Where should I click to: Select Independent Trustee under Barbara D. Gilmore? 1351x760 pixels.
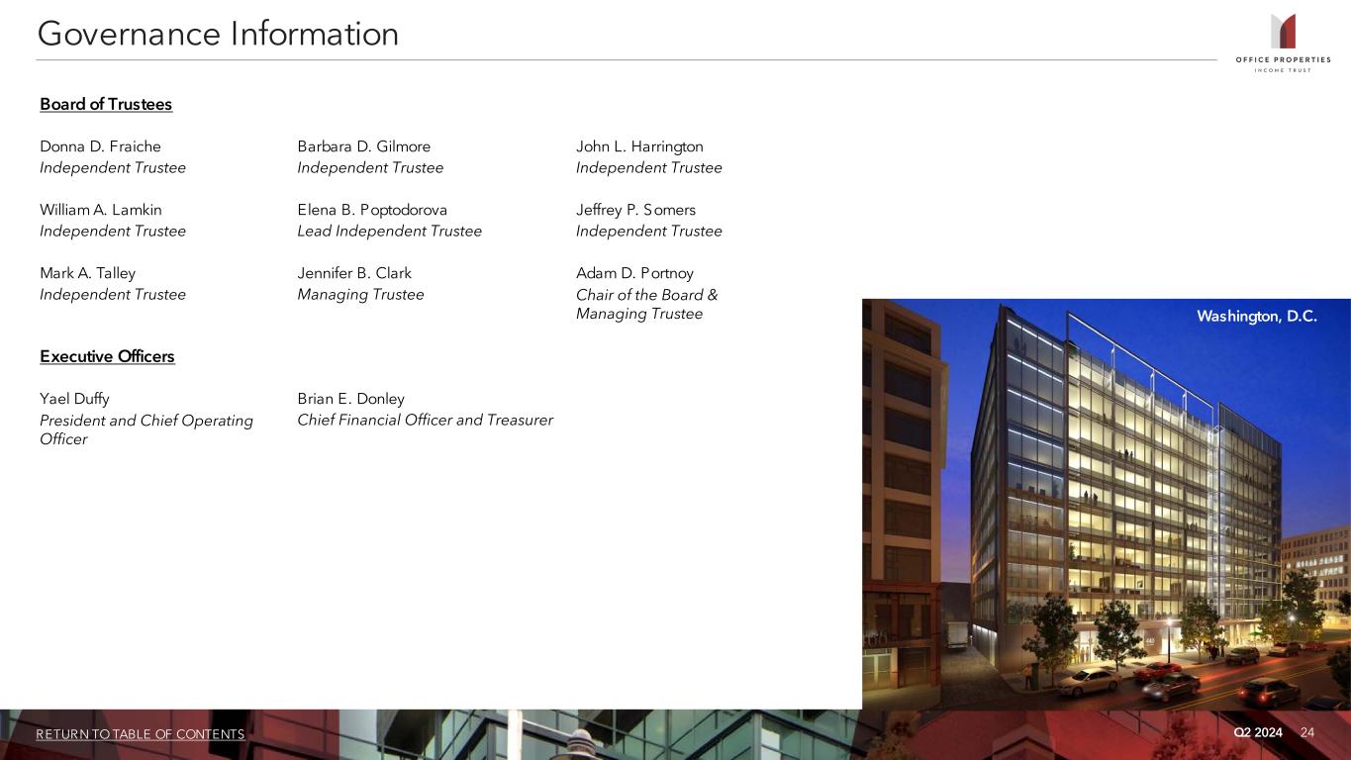[x=370, y=167]
